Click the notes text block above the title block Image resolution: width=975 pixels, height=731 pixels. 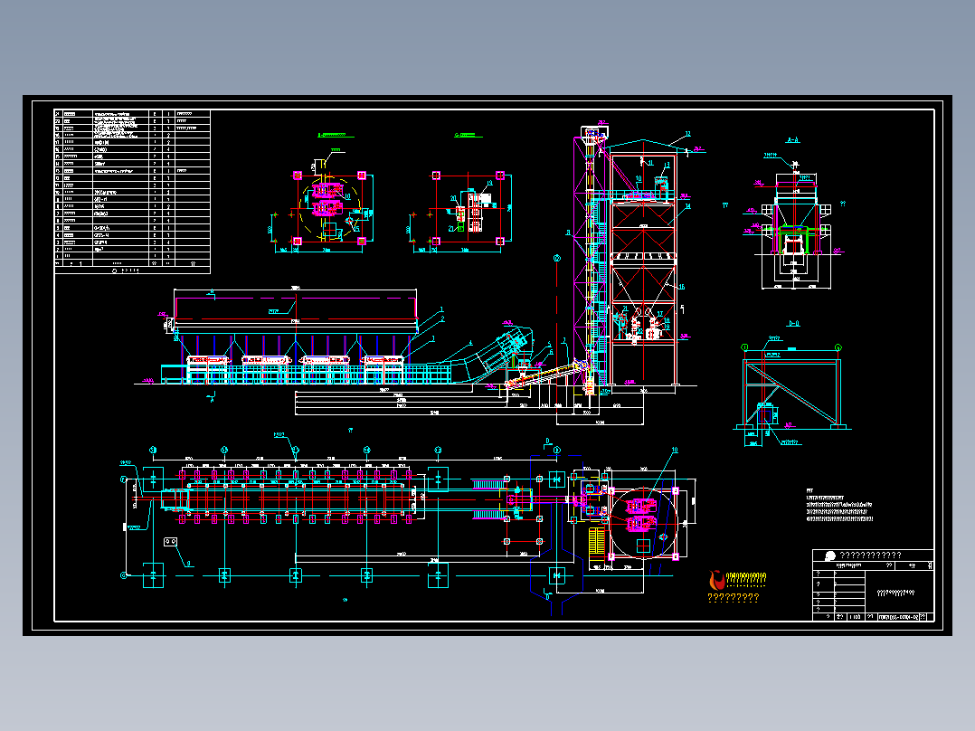pyautogui.click(x=839, y=505)
